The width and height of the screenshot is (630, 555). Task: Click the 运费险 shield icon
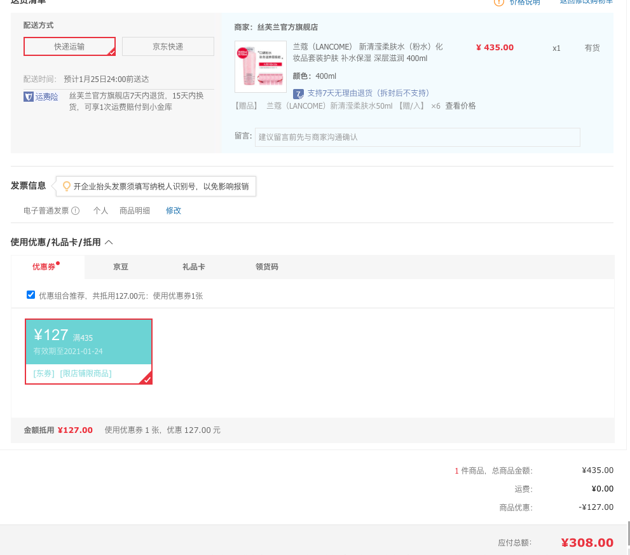[x=28, y=97]
